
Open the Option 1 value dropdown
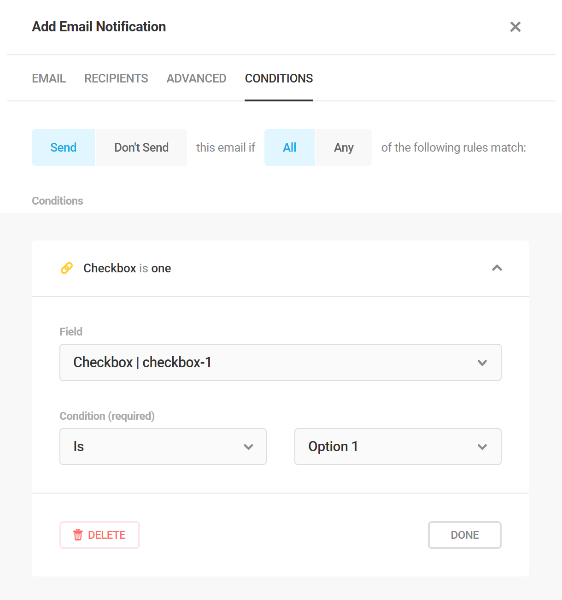(398, 447)
